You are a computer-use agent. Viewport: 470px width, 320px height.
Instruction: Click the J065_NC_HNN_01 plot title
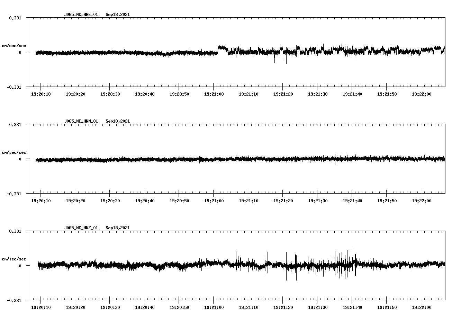[x=81, y=121]
